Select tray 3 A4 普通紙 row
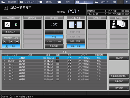Viewport: 130px width, 98px height. [54, 64]
